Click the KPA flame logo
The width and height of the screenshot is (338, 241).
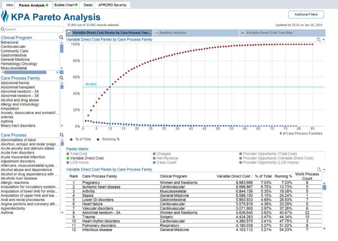[x=5, y=17]
